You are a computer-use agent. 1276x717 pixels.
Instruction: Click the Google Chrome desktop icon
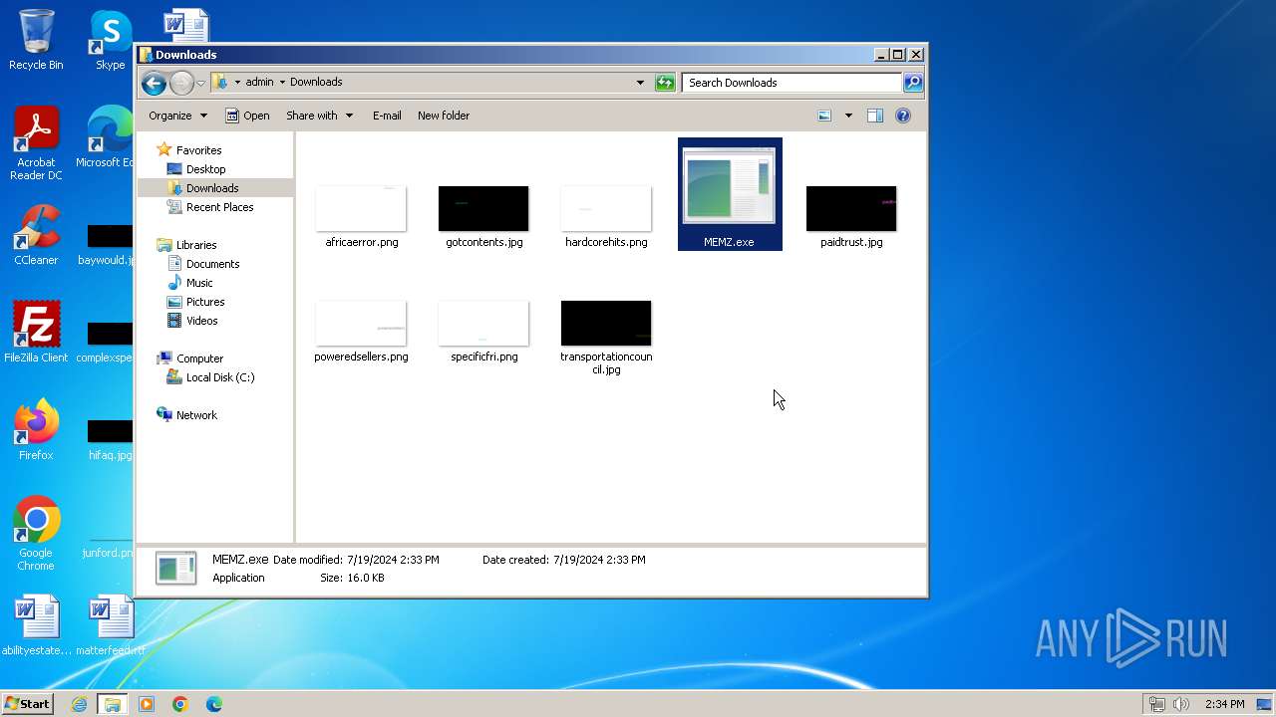coord(36,534)
